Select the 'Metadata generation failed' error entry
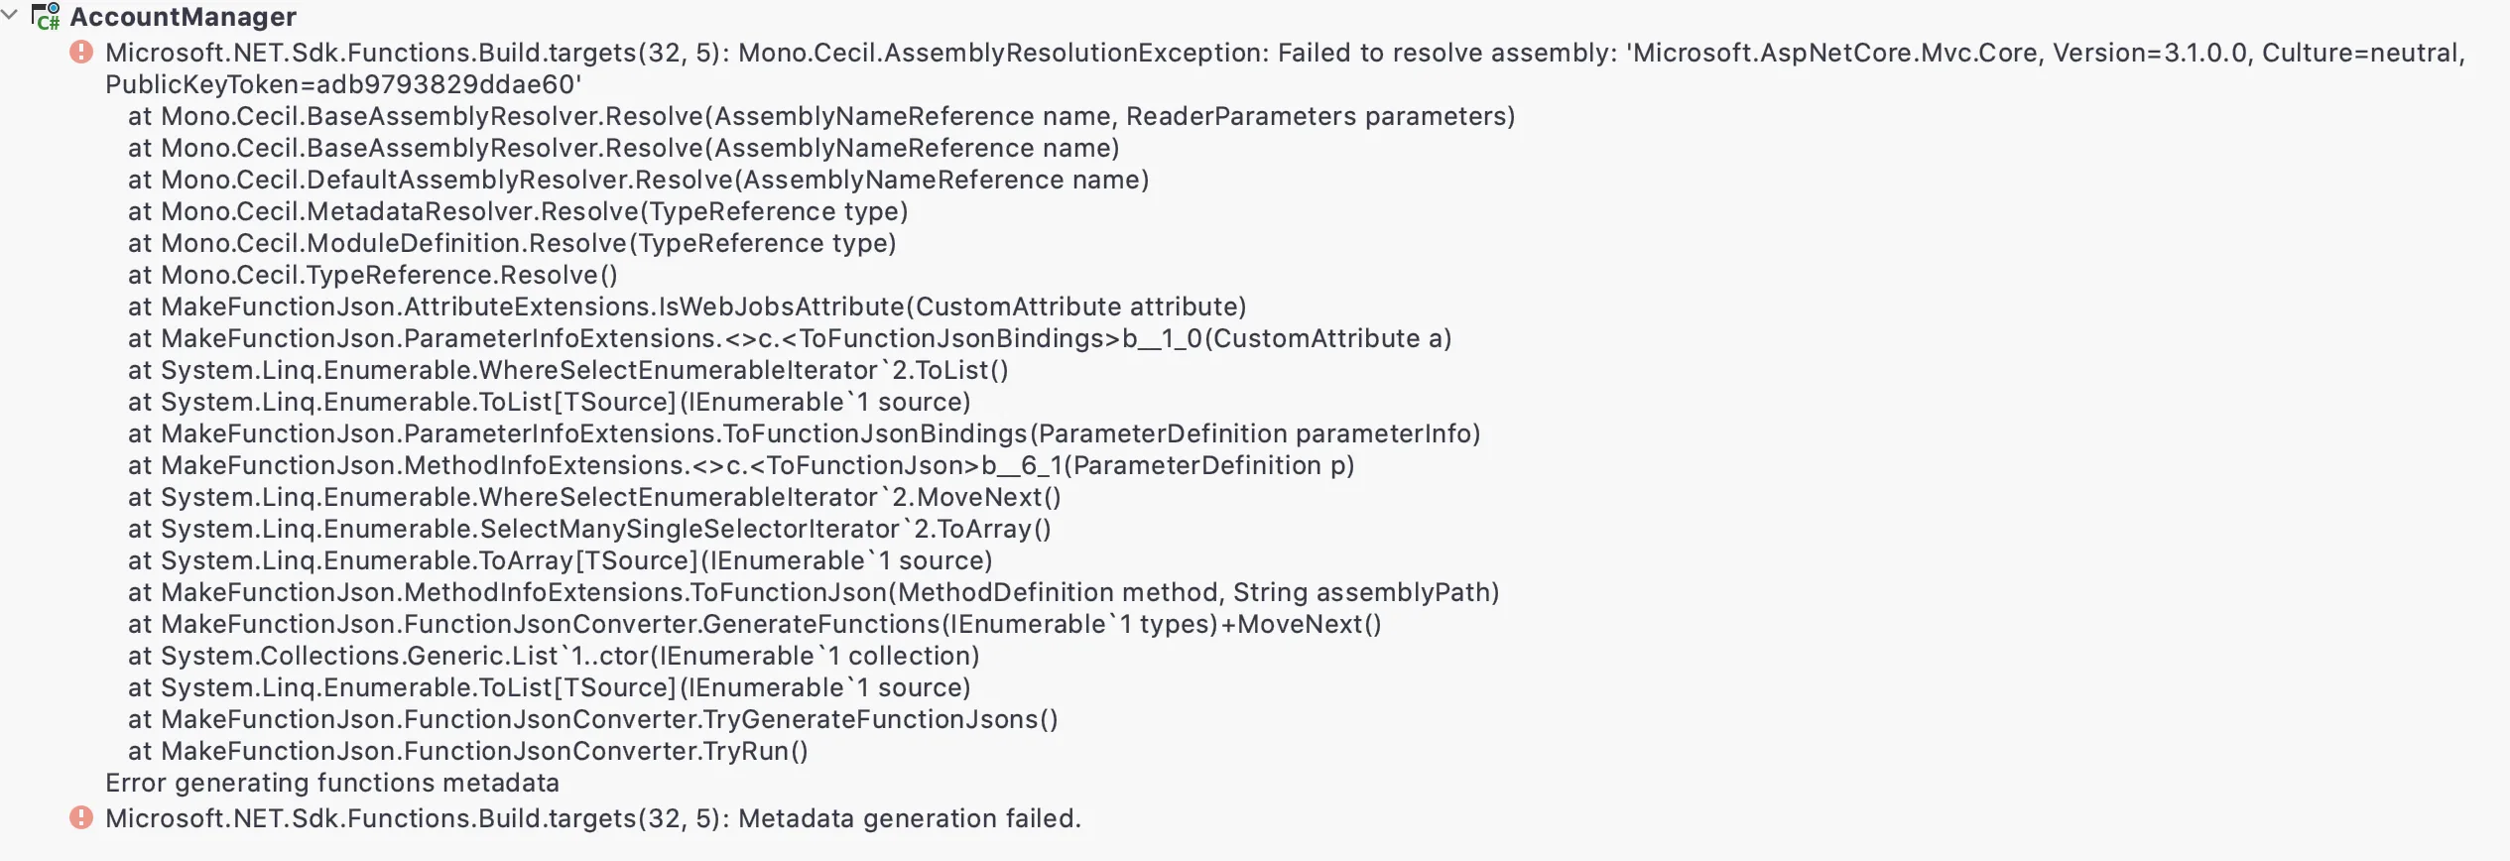The width and height of the screenshot is (2510, 861). click(x=592, y=818)
